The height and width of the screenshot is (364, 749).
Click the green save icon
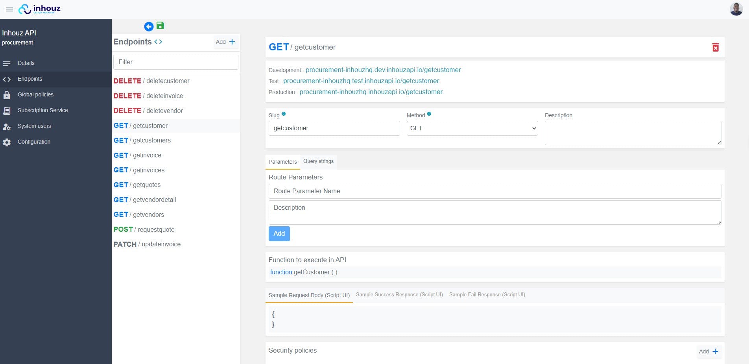click(160, 26)
